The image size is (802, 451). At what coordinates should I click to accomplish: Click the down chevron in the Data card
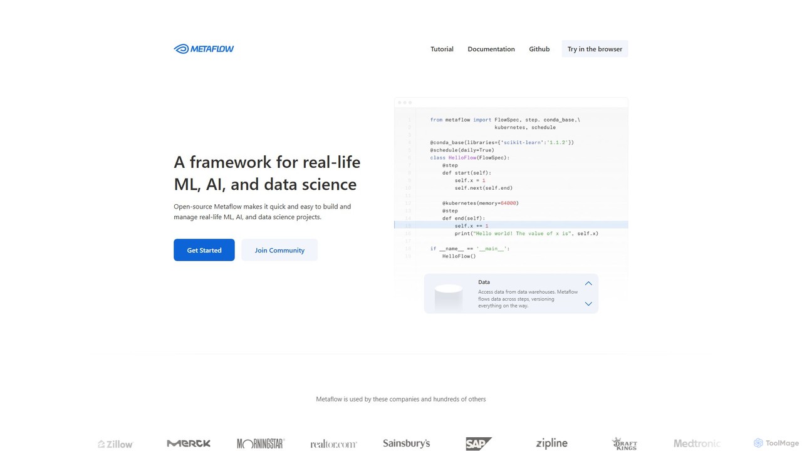(x=588, y=304)
